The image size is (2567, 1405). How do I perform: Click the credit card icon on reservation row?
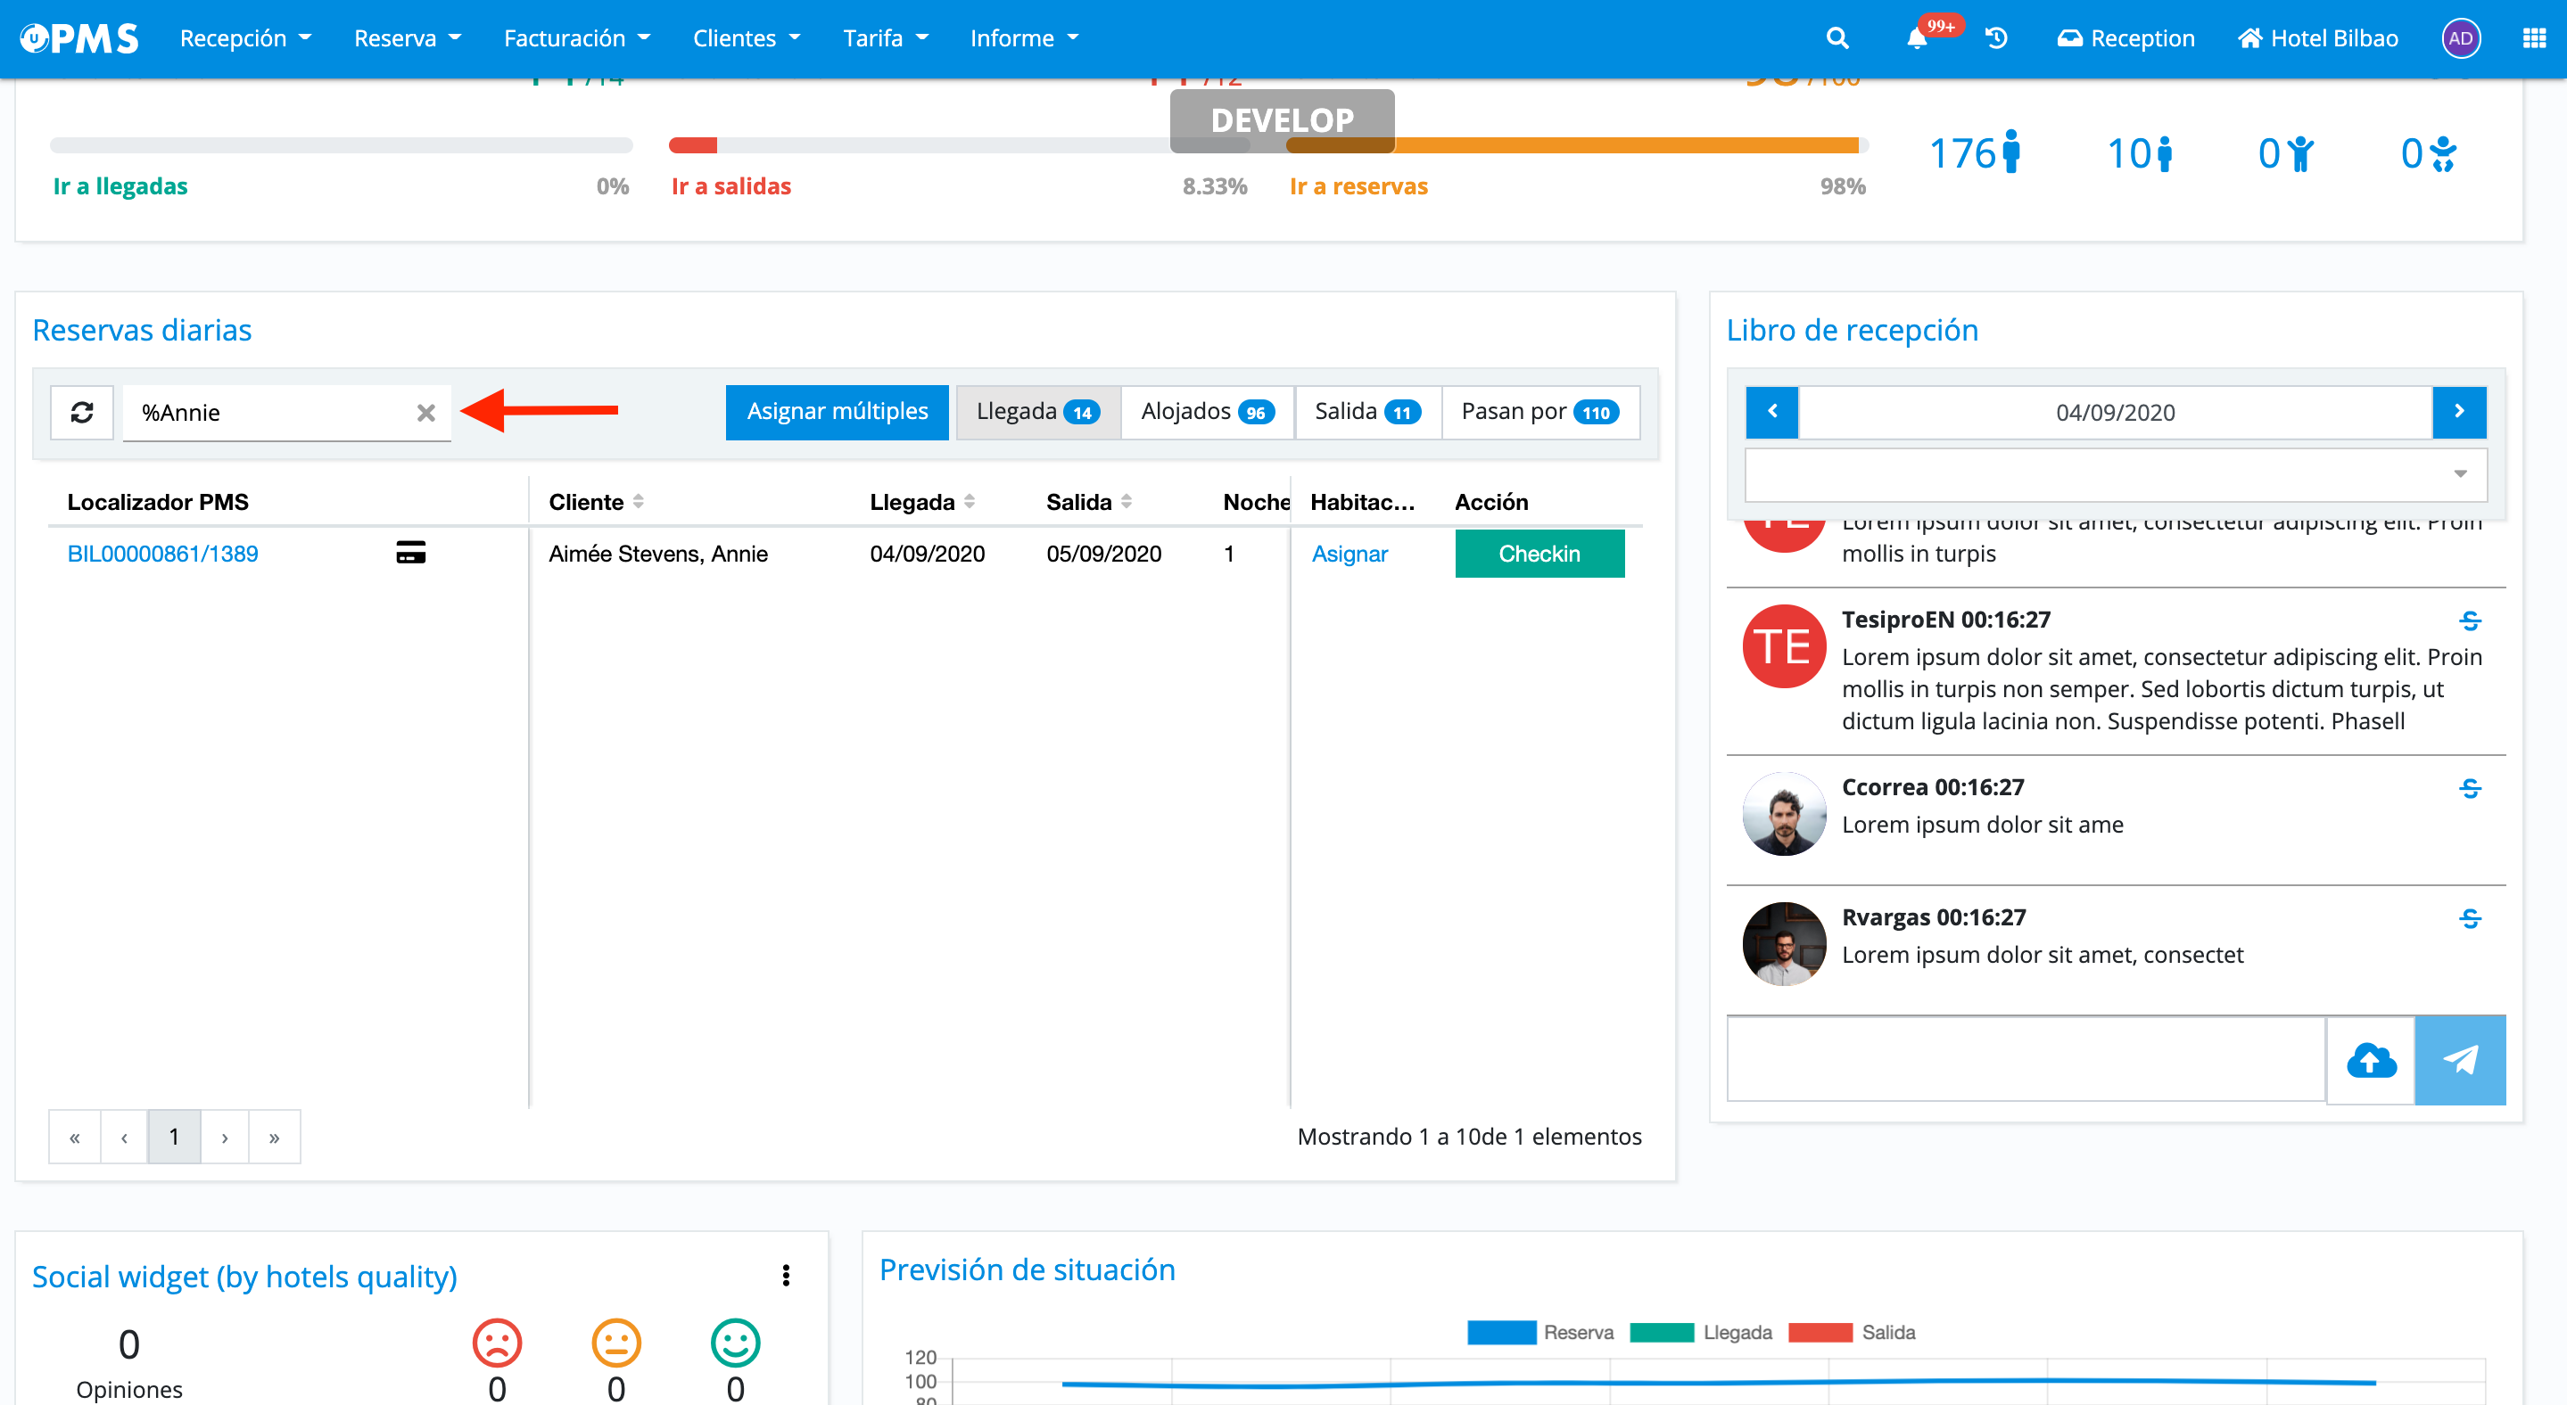coord(410,553)
